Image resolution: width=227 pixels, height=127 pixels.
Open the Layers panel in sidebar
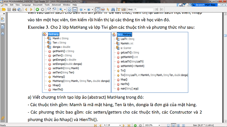[x=3, y=34]
